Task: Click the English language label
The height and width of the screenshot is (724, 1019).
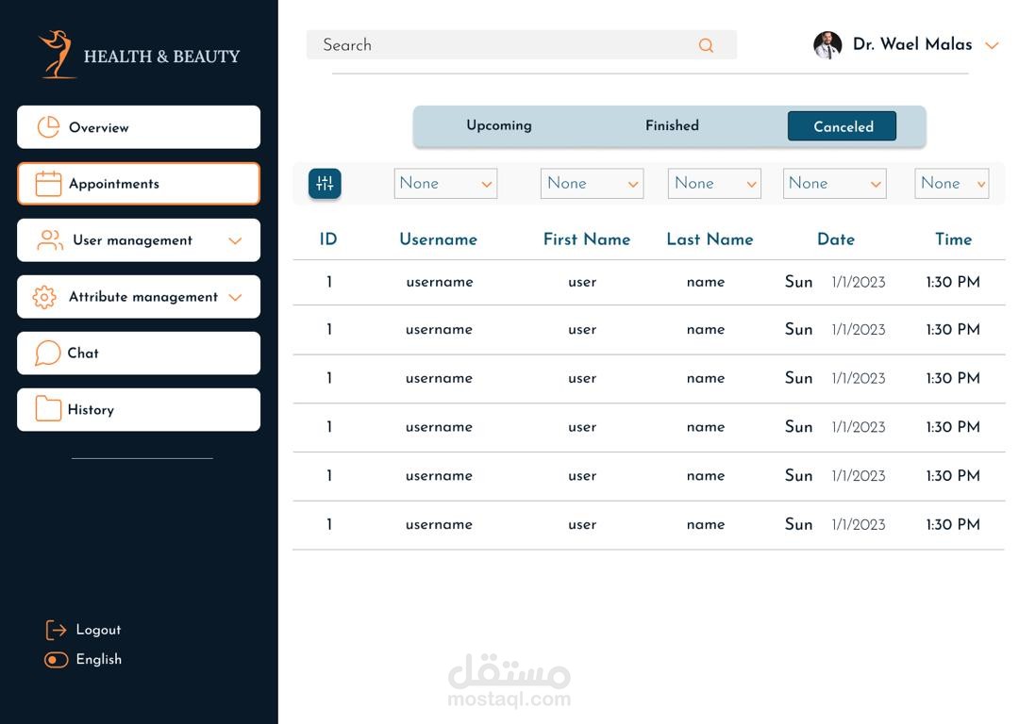Action: [99, 659]
